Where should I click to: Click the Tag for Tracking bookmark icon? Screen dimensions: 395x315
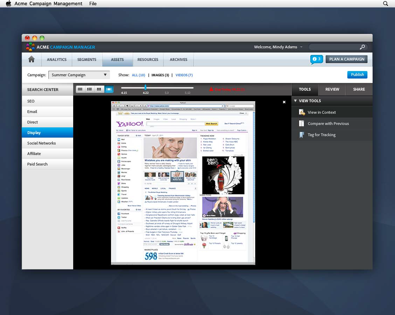(x=302, y=135)
